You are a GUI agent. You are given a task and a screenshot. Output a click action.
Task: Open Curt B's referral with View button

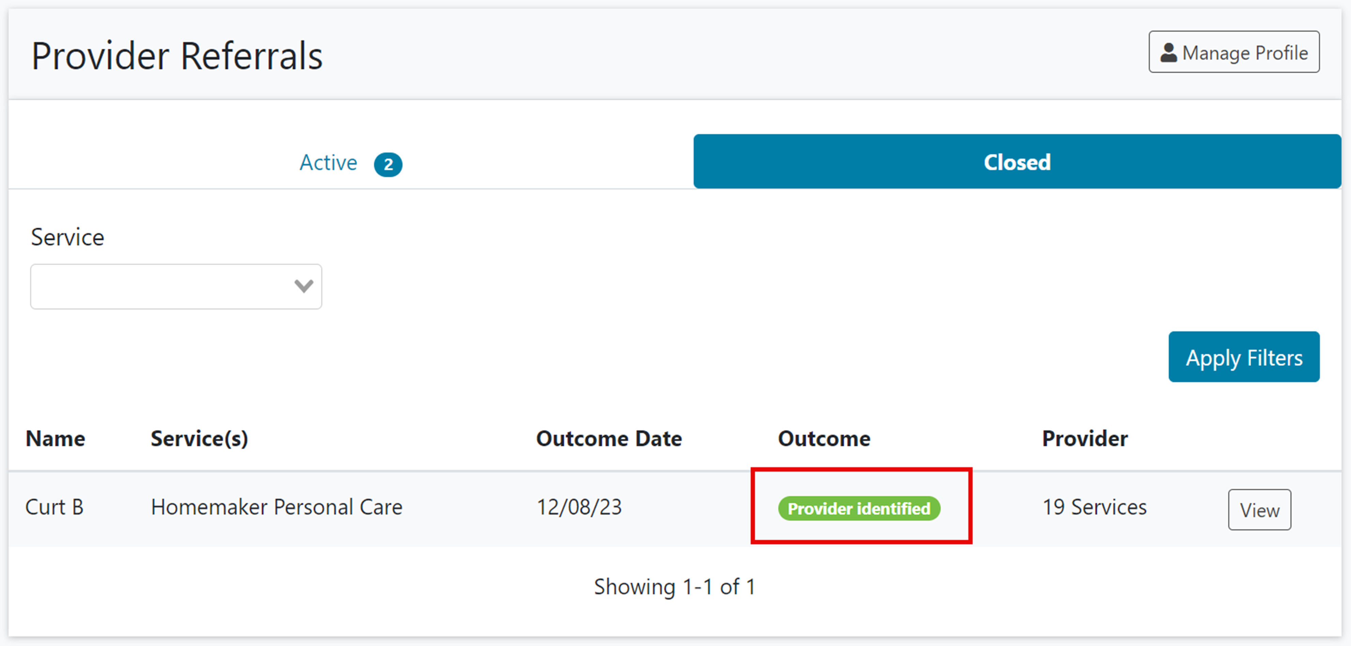(x=1259, y=510)
